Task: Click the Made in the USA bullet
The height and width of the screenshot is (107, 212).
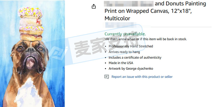Action: point(121,63)
